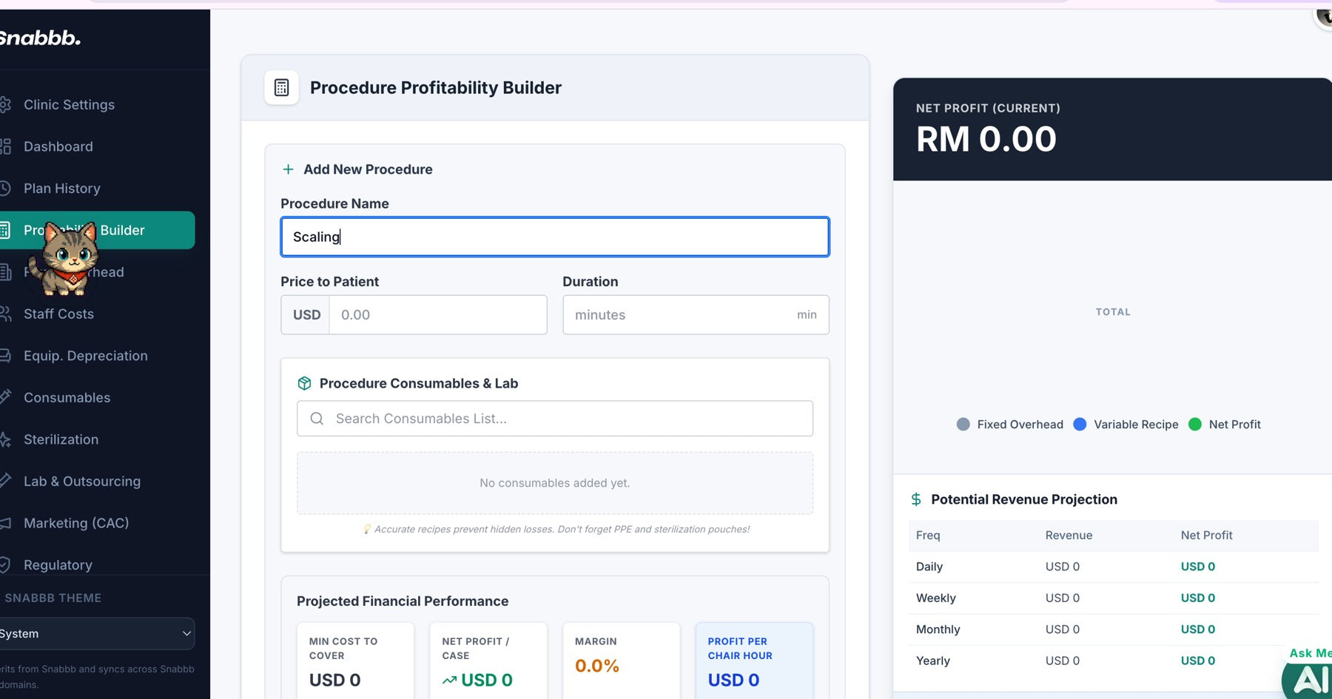Click the Freq column header
Image resolution: width=1332 pixels, height=699 pixels.
pyautogui.click(x=928, y=536)
